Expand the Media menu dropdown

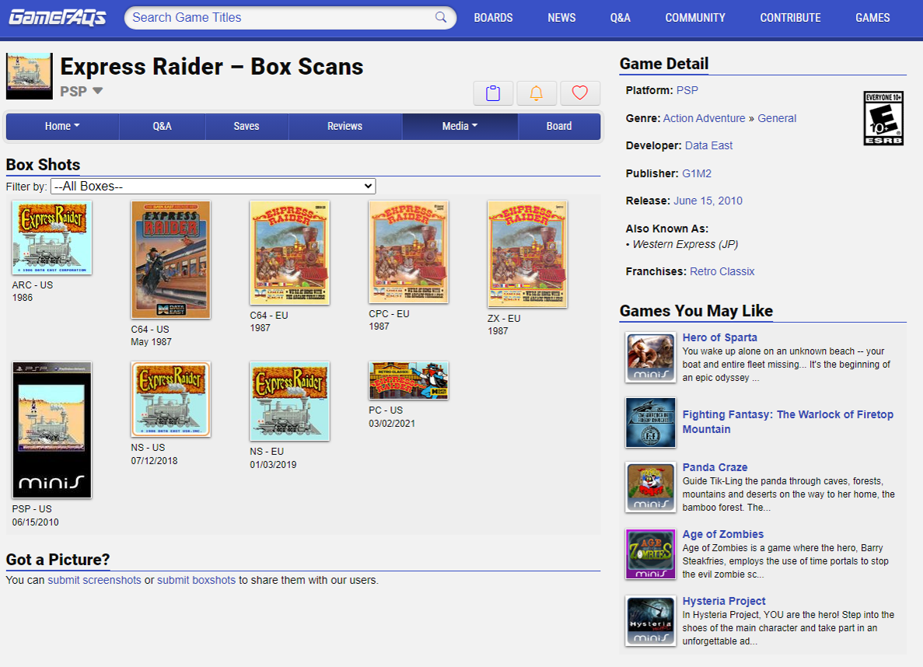click(x=460, y=126)
